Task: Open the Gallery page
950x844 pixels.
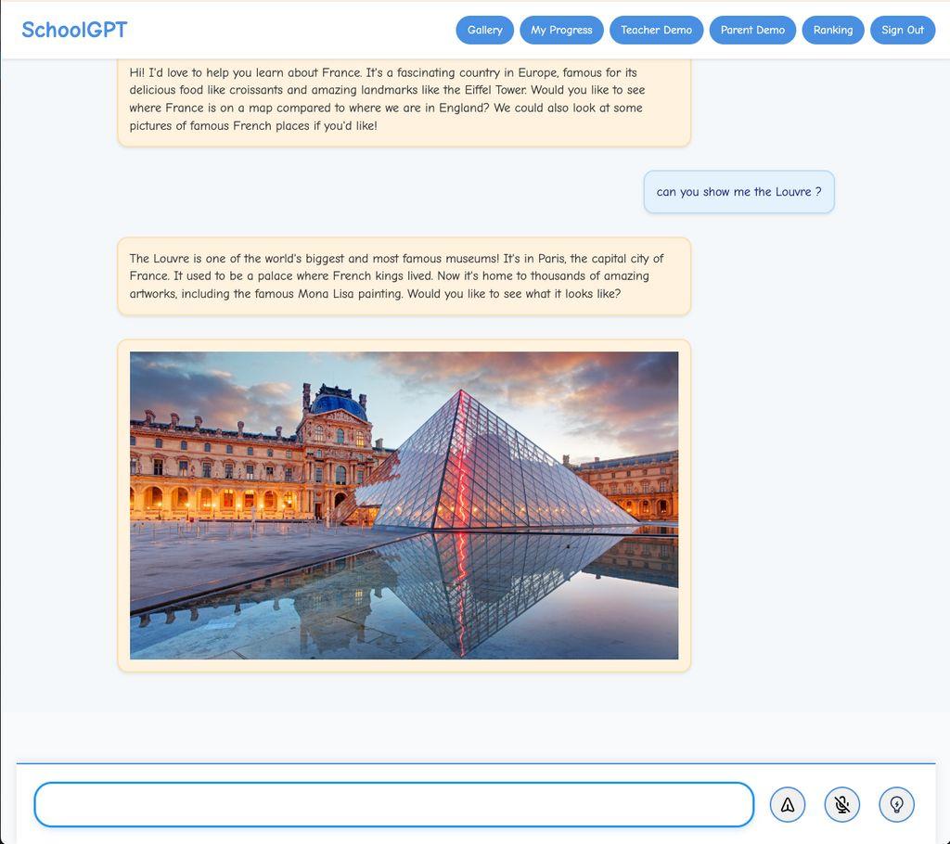Action: tap(484, 30)
